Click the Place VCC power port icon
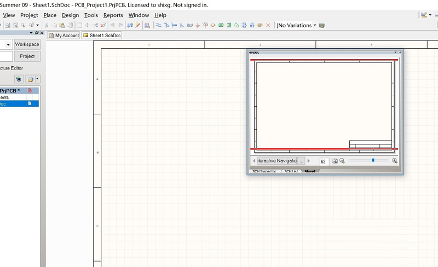This screenshot has height=267, width=438. pos(205,25)
